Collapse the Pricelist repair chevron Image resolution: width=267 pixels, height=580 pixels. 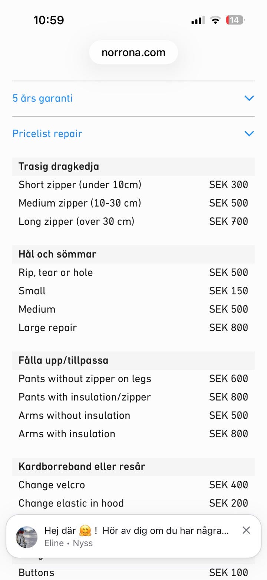click(x=249, y=133)
